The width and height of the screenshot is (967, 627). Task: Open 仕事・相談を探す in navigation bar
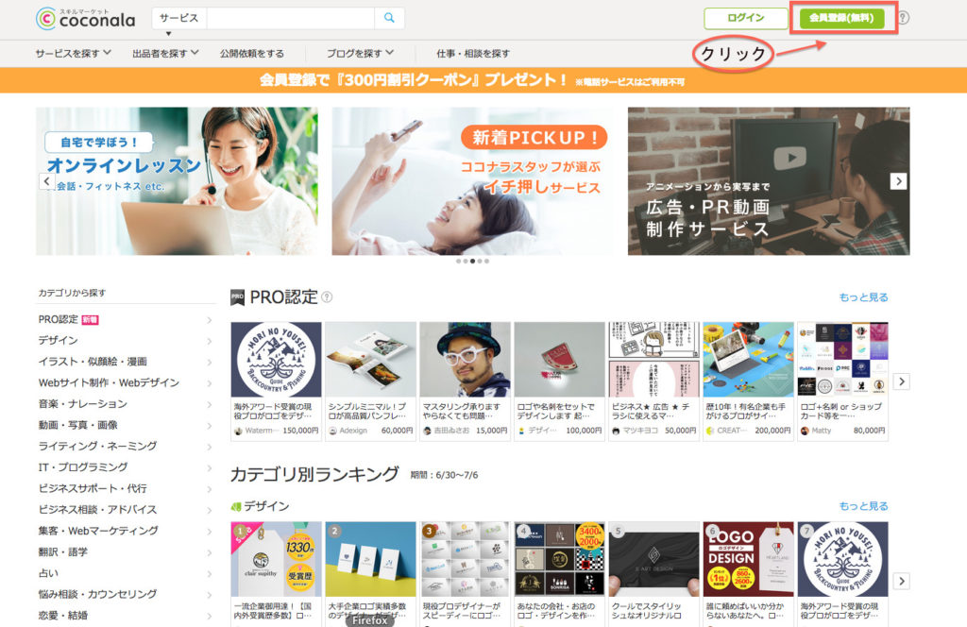[x=473, y=54]
